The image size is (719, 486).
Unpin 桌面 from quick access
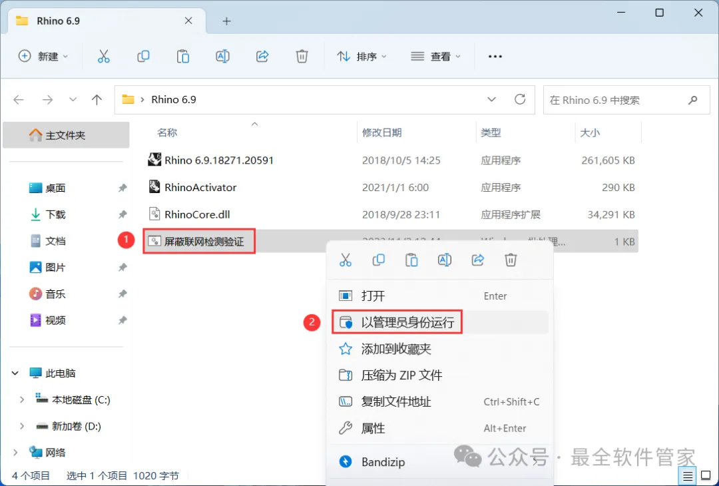pyautogui.click(x=122, y=188)
